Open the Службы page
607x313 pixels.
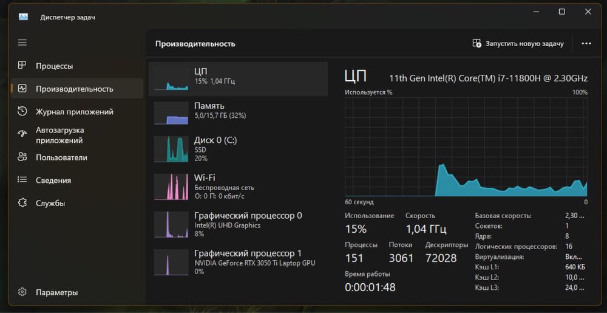point(77,203)
